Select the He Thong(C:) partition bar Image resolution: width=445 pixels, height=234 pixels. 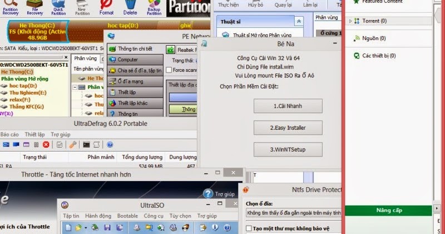[38, 31]
